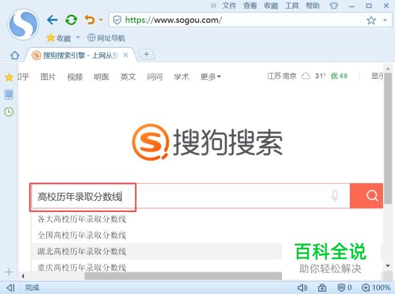The width and height of the screenshot is (395, 294).
Task: Click the orange undo restore icon
Action: pyautogui.click(x=90, y=19)
